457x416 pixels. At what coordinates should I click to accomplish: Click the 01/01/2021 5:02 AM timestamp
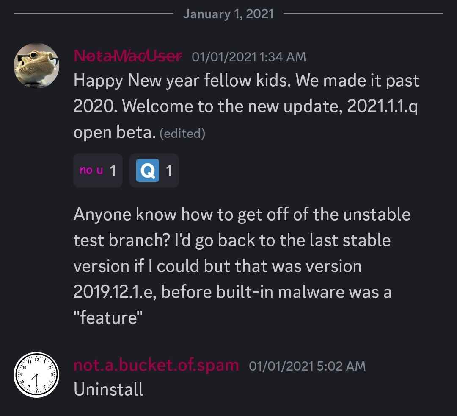(307, 366)
